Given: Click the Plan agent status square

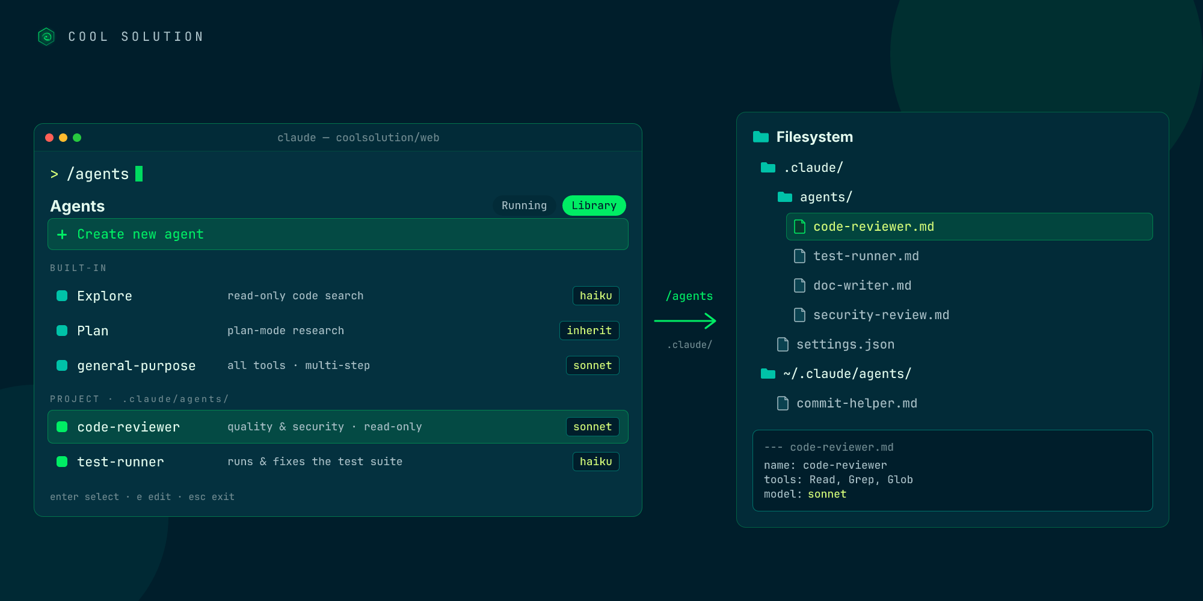Looking at the screenshot, I should [x=62, y=331].
